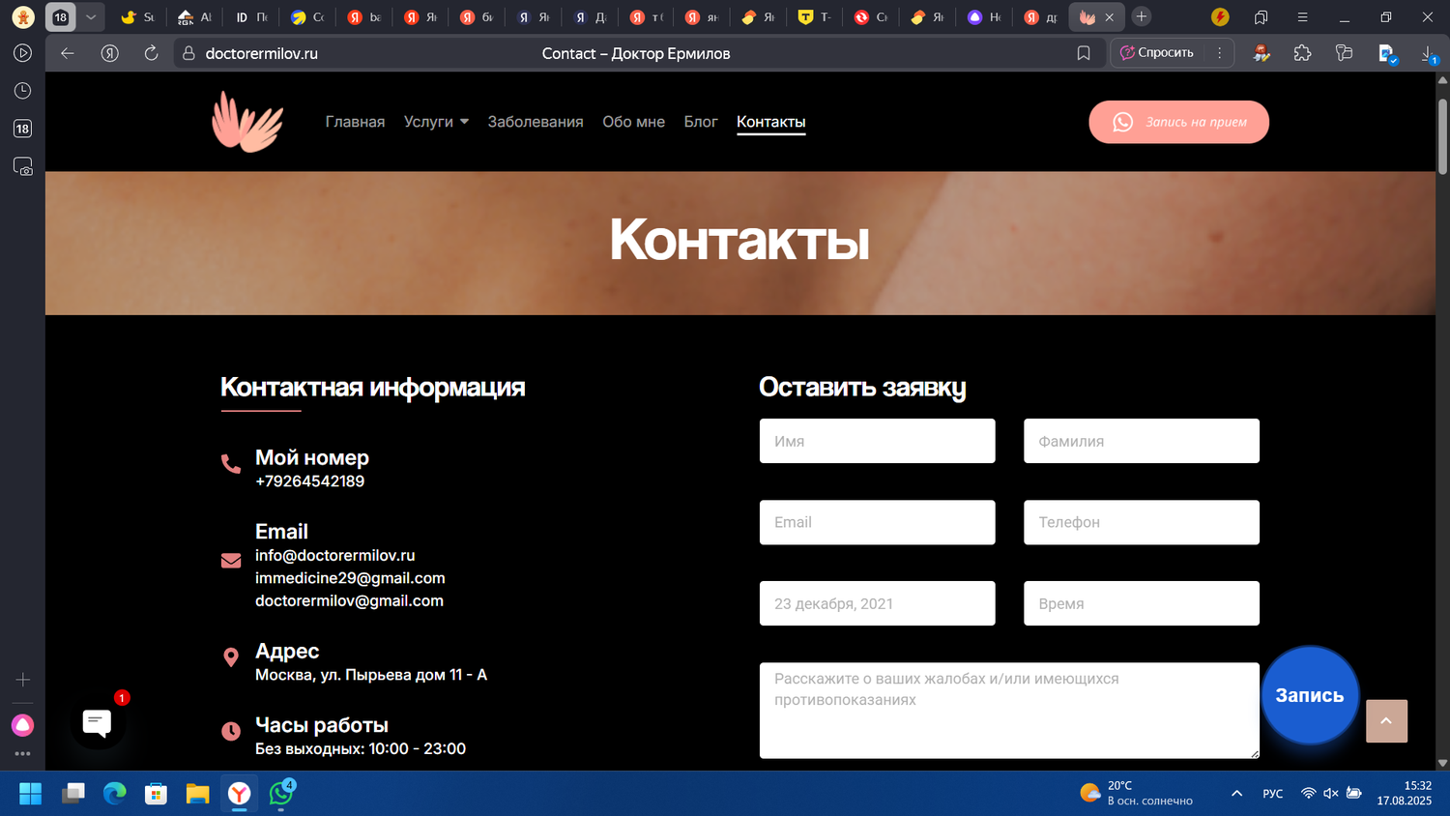Image resolution: width=1450 pixels, height=816 pixels.
Task: Click the back navigation arrow
Action: [x=67, y=53]
